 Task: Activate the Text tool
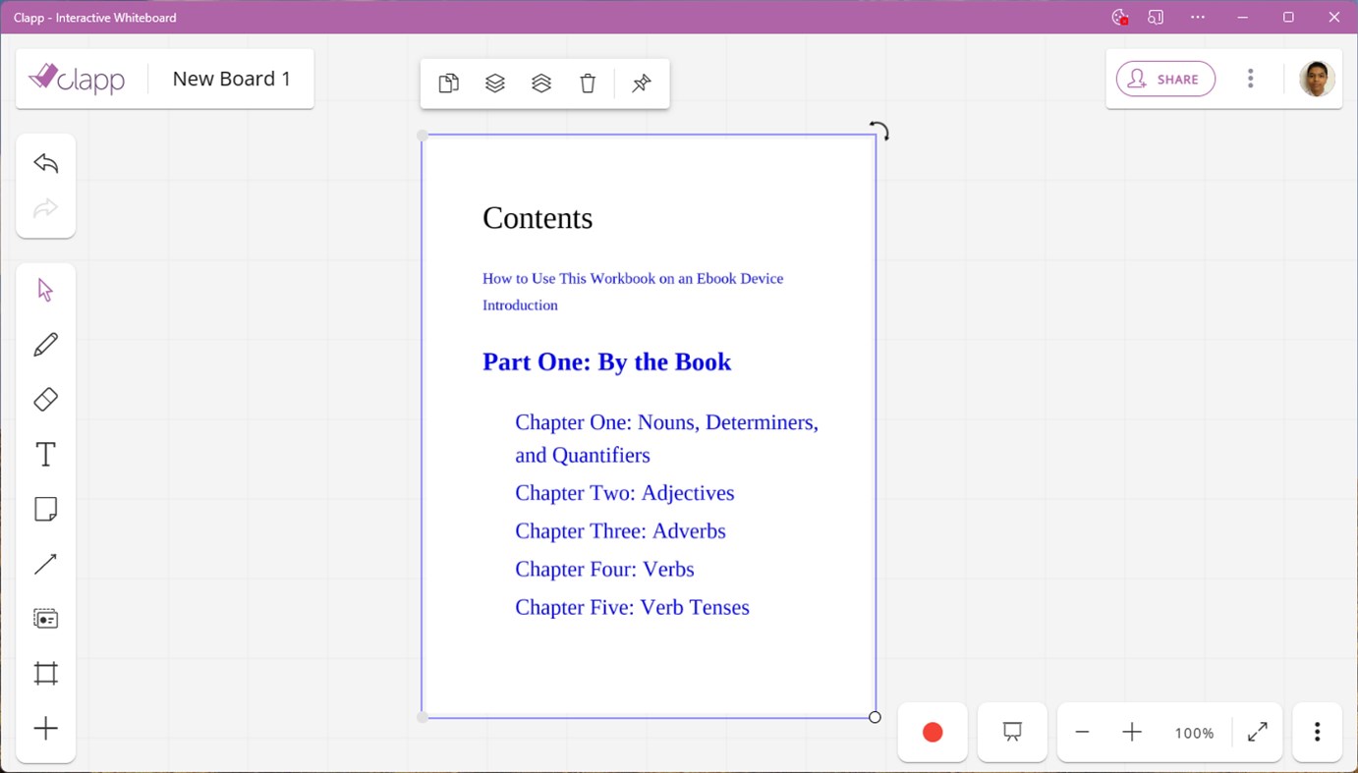click(45, 454)
